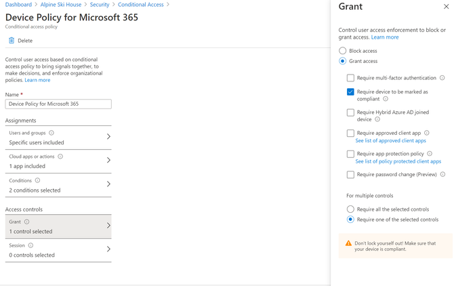
Task: Click info icon next to Session
Action: pyautogui.click(x=30, y=245)
